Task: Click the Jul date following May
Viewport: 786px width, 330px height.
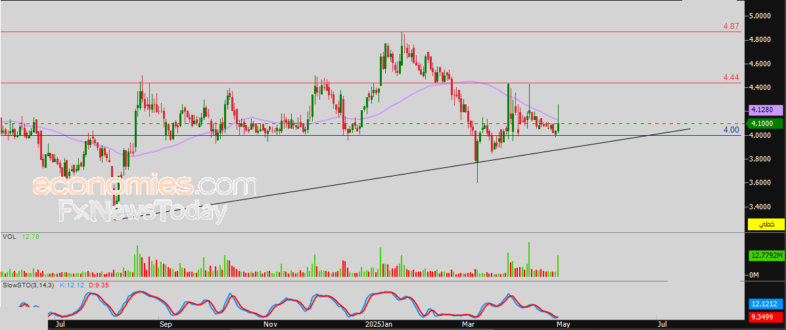Action: click(x=662, y=325)
